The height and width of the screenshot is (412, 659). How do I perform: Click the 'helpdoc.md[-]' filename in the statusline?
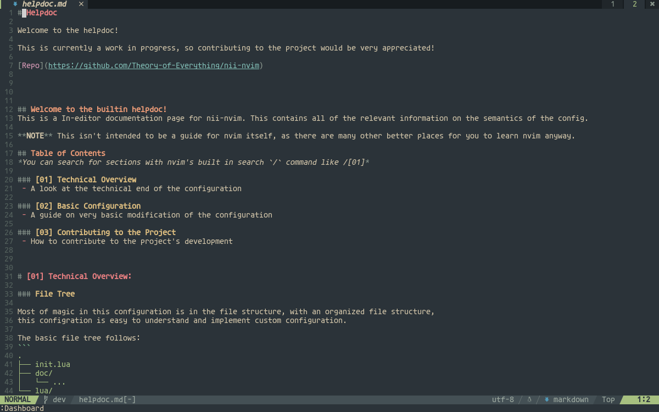coord(108,399)
